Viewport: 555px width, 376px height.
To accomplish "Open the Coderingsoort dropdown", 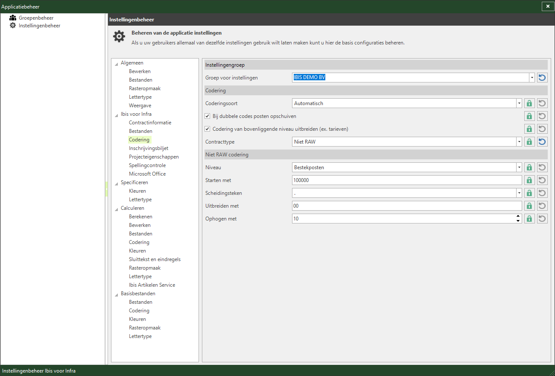I will (519, 103).
